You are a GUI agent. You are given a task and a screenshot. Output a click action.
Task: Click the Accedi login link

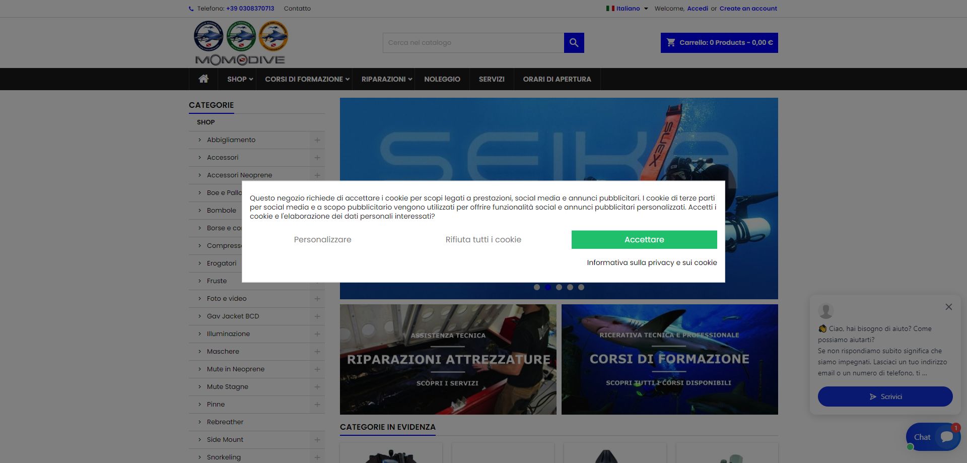(698, 9)
